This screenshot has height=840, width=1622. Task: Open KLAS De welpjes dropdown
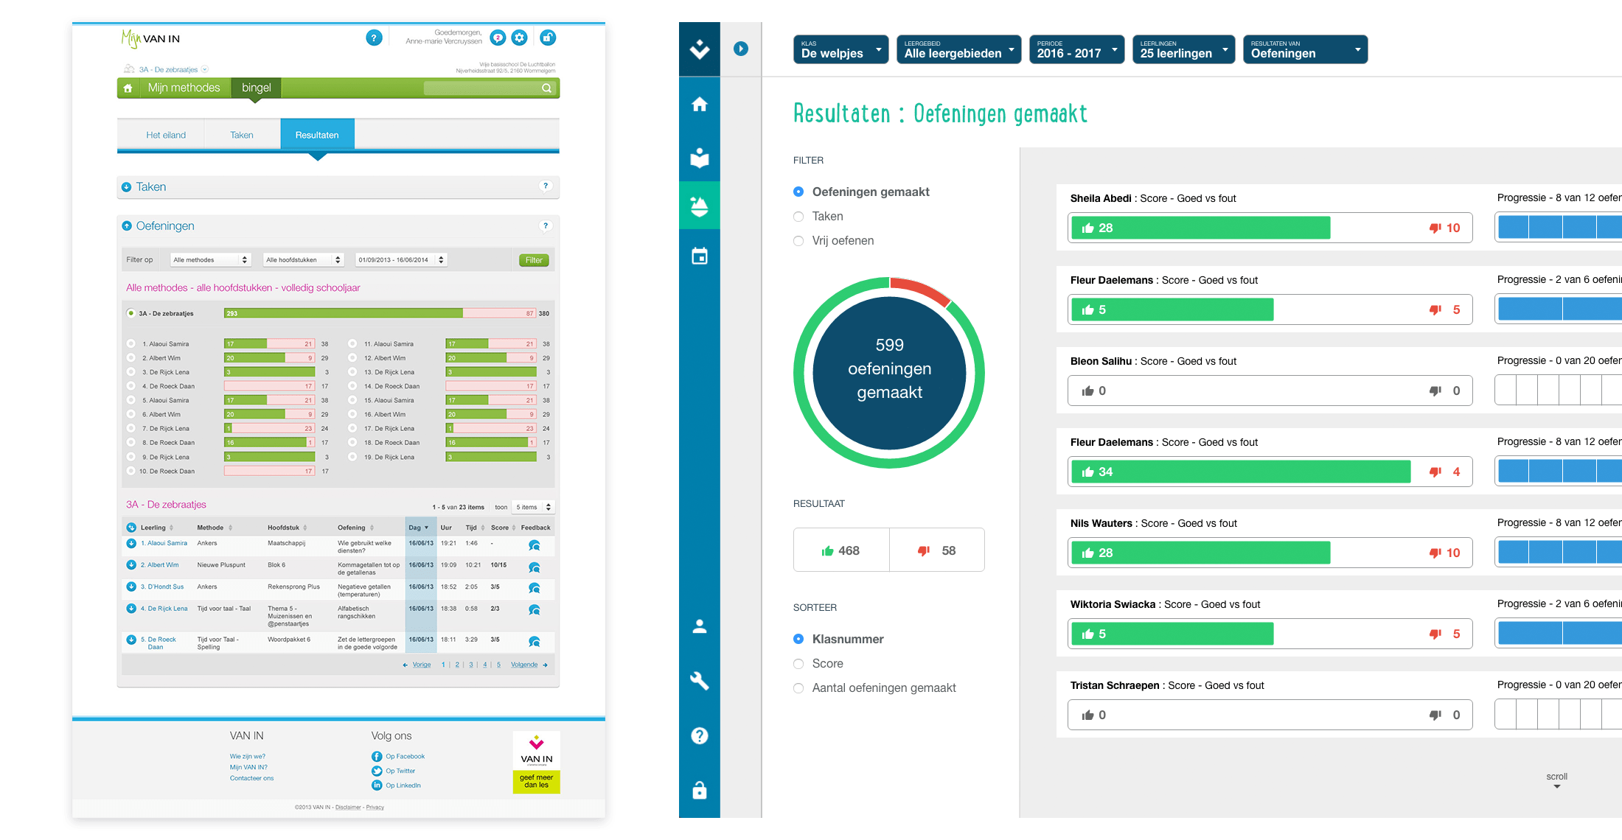pyautogui.click(x=841, y=49)
